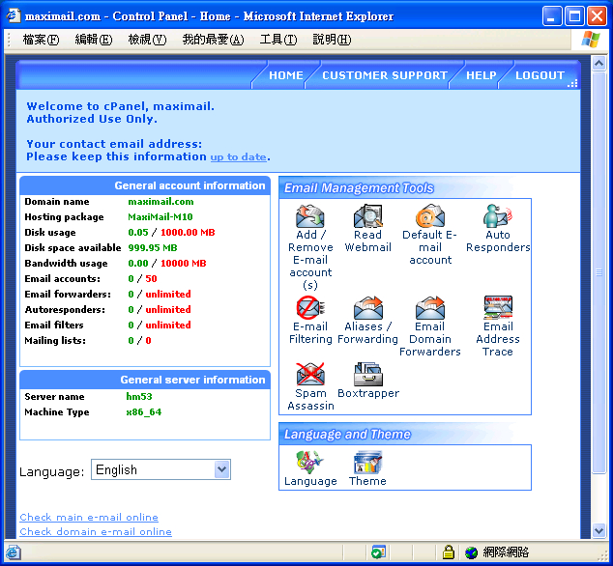Open Default E-mail account icon
The image size is (613, 566).
click(430, 216)
